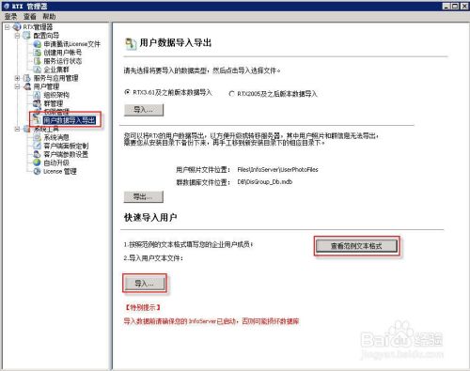This screenshot has width=470, height=371.
Task: Click the 客户端参数设置 icon
Action: coord(37,154)
